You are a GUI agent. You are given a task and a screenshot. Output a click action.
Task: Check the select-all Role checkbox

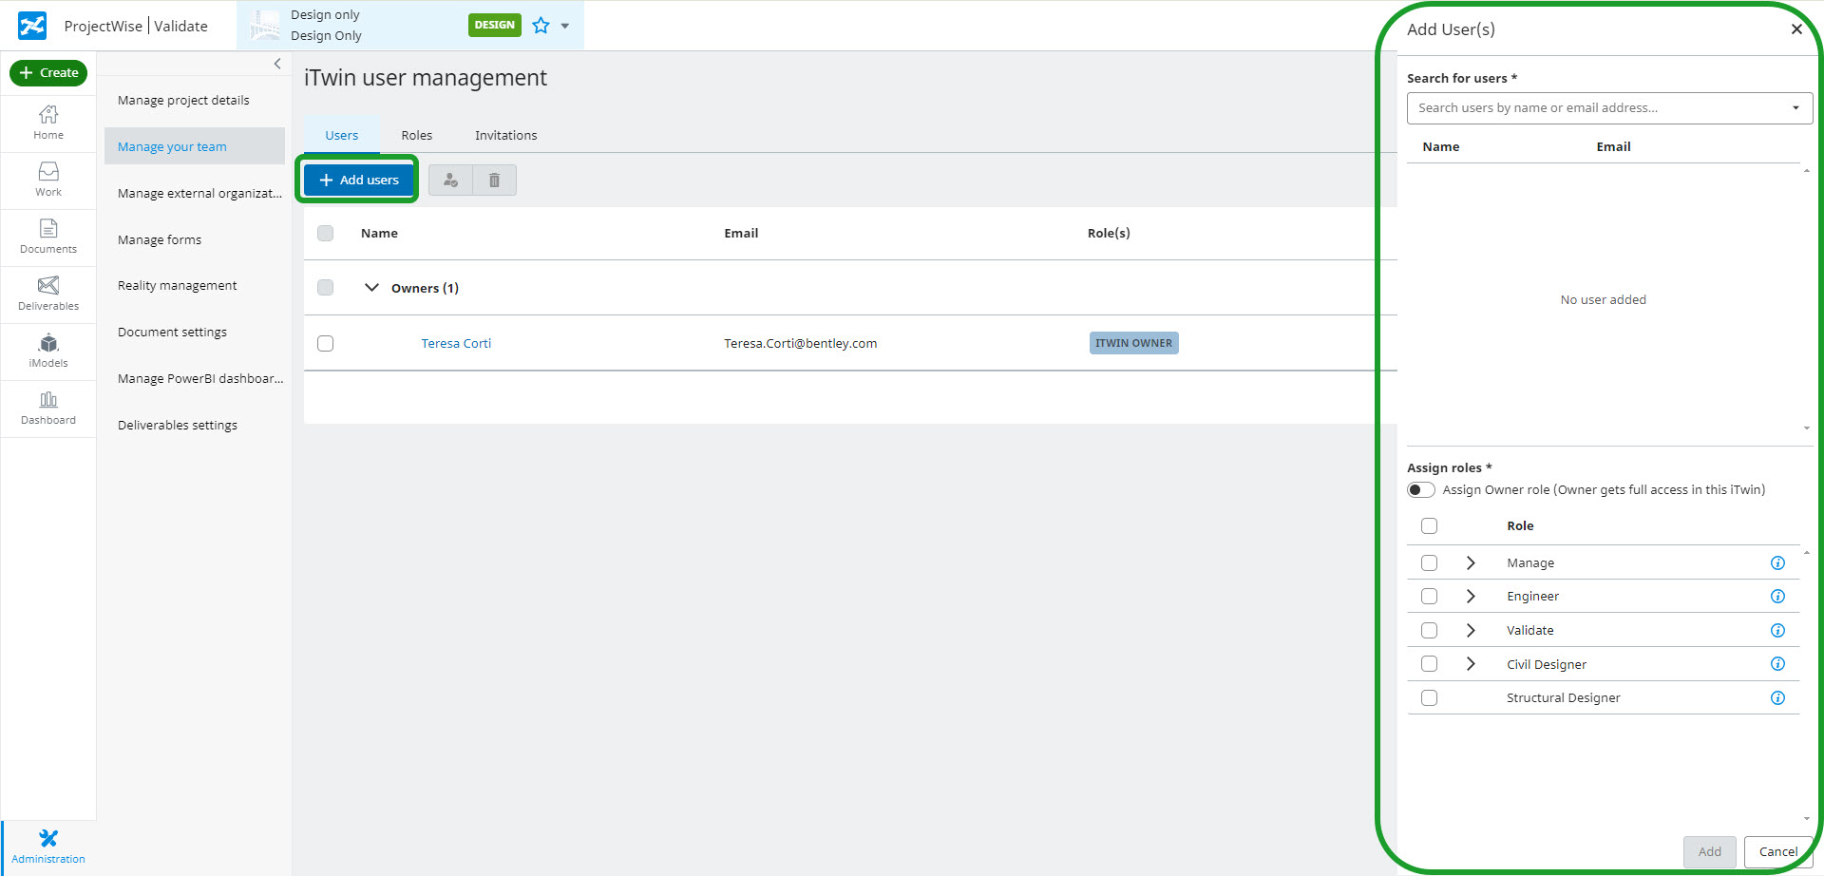[1429, 525]
